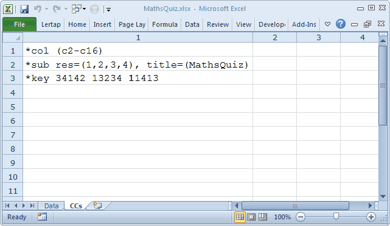Jump to last sheet tab with arrow
The height and width of the screenshot is (226, 390).
click(32, 205)
